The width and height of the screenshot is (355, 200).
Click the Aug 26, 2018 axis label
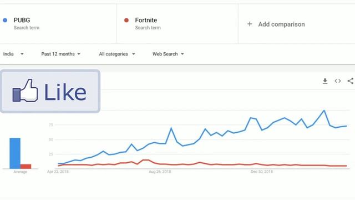pyautogui.click(x=160, y=172)
